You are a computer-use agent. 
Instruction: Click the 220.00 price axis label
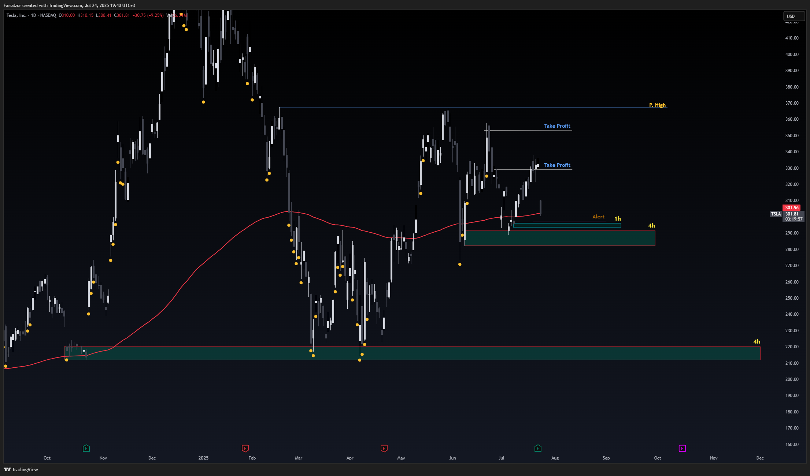point(792,347)
